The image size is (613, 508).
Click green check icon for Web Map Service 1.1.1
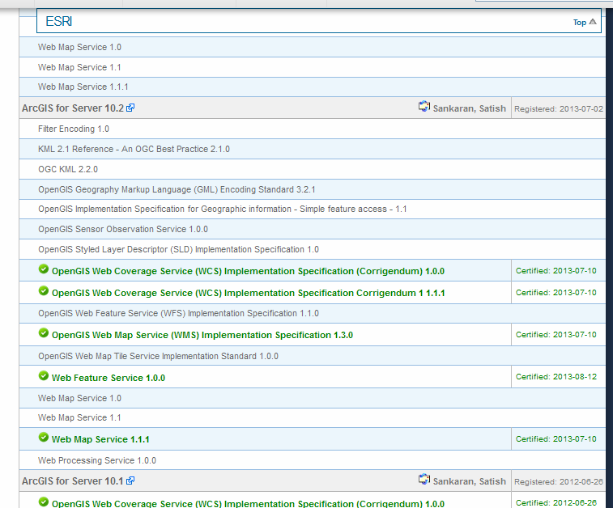pos(44,438)
